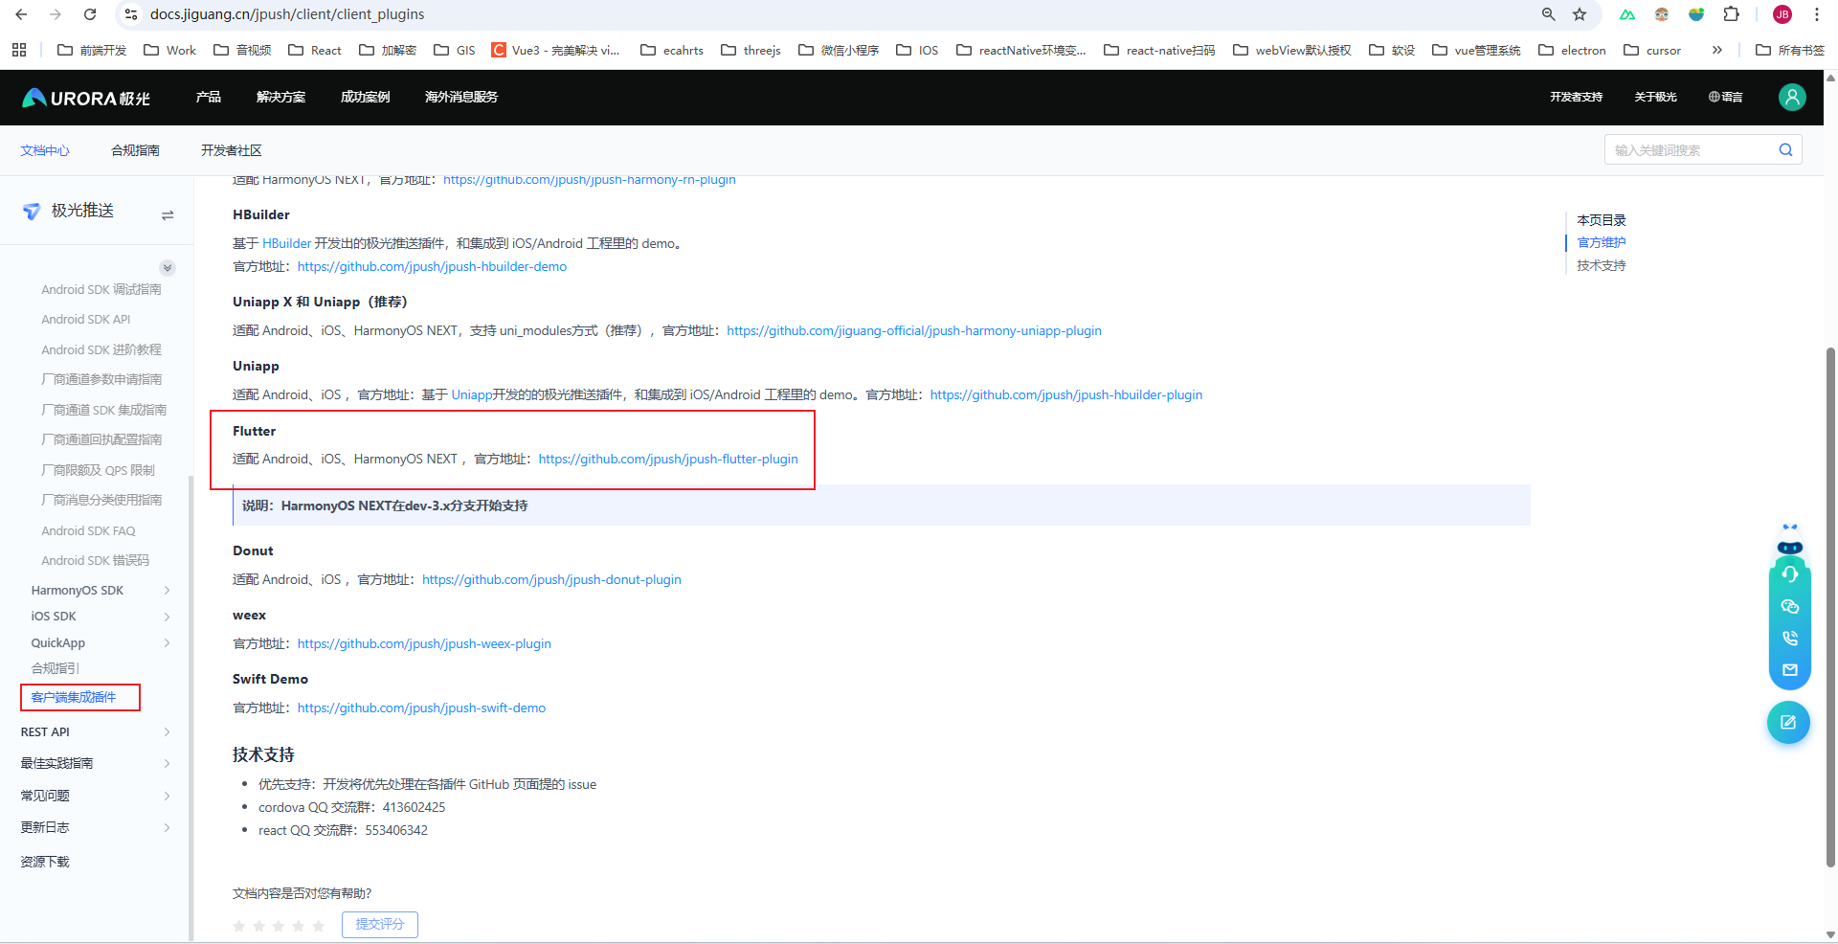Open the 成功案例 menu

(x=365, y=97)
